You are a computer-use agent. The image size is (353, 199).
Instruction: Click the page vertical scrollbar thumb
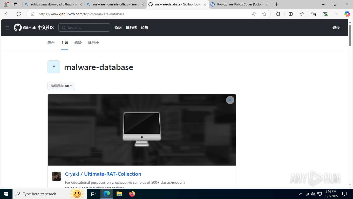coord(350,36)
